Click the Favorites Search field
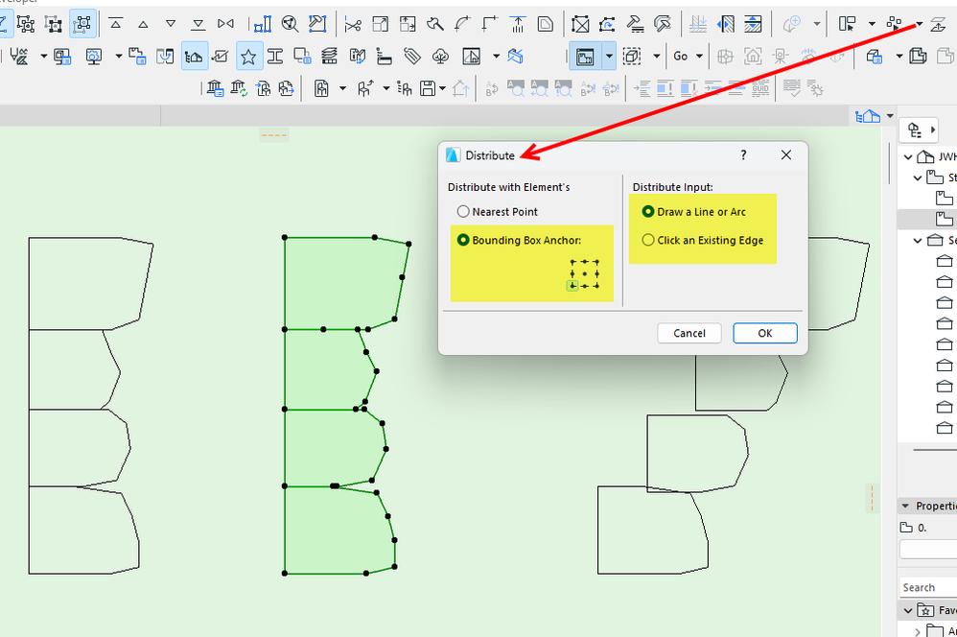 (x=927, y=587)
